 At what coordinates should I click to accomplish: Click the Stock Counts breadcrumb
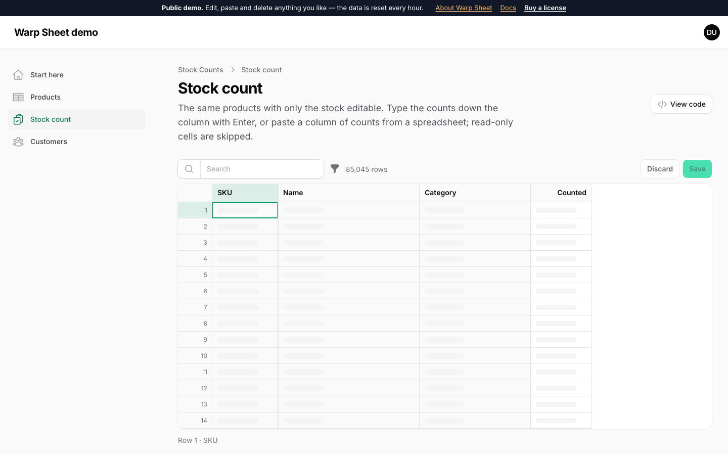click(x=200, y=70)
